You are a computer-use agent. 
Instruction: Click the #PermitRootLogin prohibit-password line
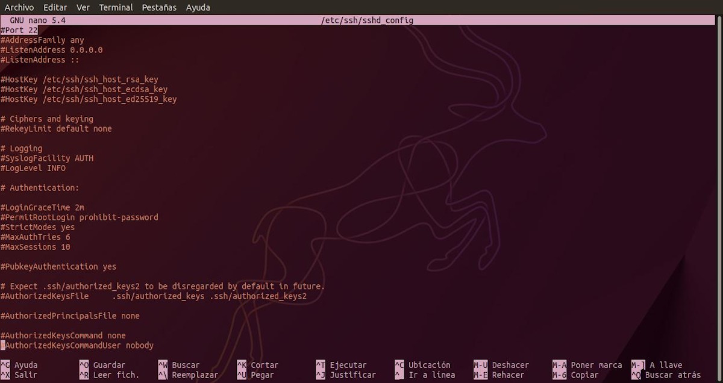pos(79,217)
